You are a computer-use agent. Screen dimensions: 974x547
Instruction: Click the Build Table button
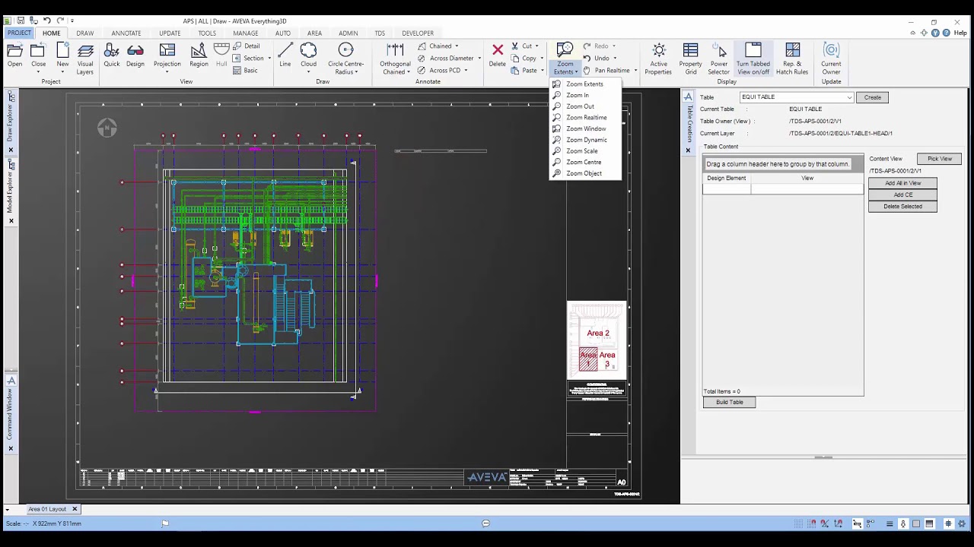click(730, 402)
